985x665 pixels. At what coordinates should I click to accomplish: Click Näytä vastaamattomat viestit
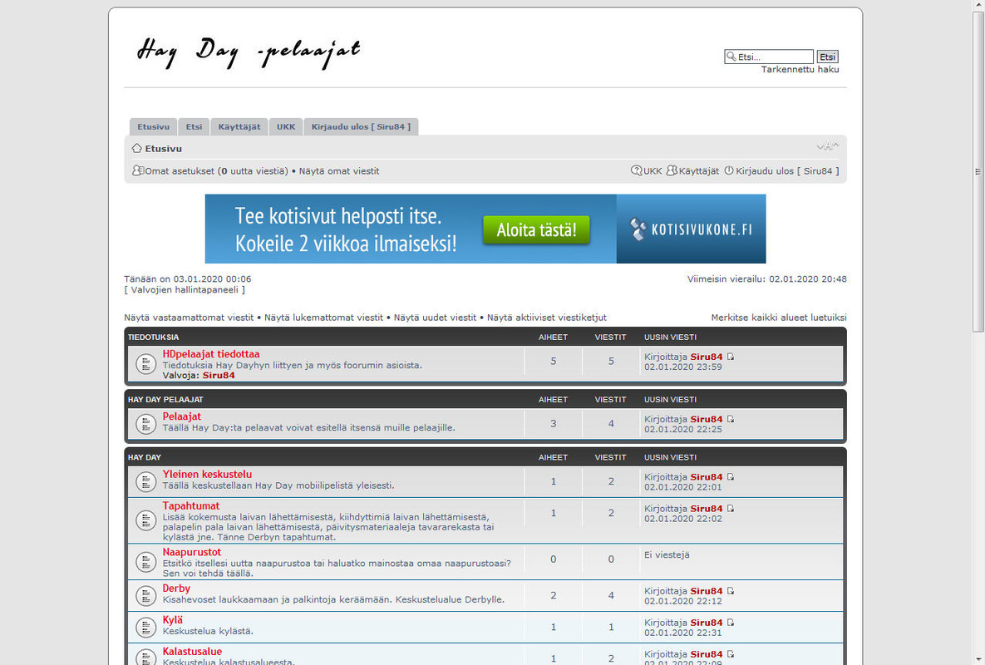pos(189,317)
